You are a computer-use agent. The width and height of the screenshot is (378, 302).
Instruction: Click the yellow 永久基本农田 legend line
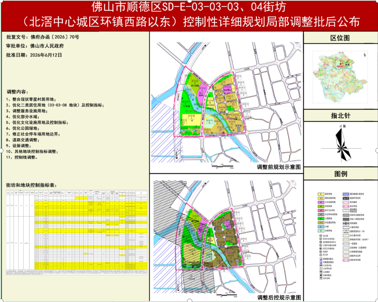coord(346,236)
